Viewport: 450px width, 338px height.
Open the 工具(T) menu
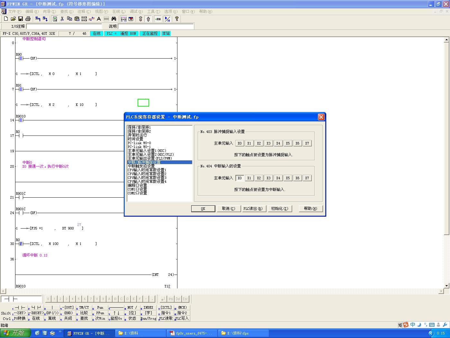pos(153,11)
